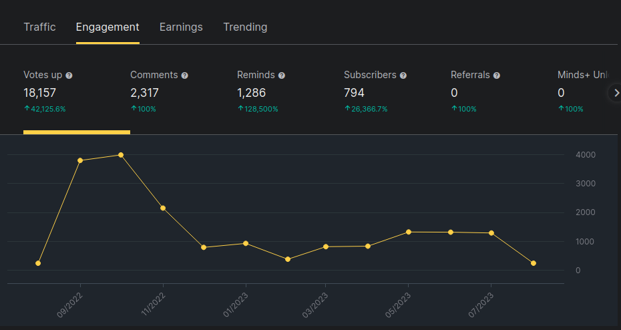Switch to the Traffic tab
This screenshot has height=330, width=621.
coord(39,27)
